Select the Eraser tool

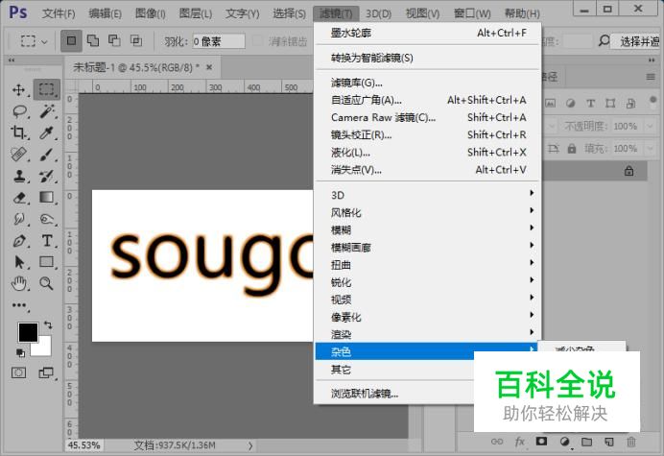(x=18, y=198)
